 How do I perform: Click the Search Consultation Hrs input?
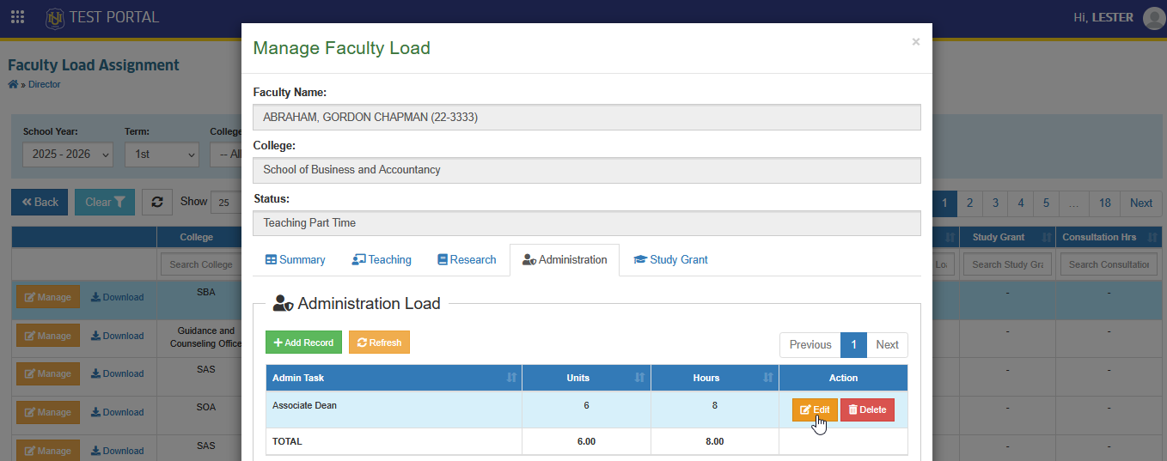pos(1109,264)
